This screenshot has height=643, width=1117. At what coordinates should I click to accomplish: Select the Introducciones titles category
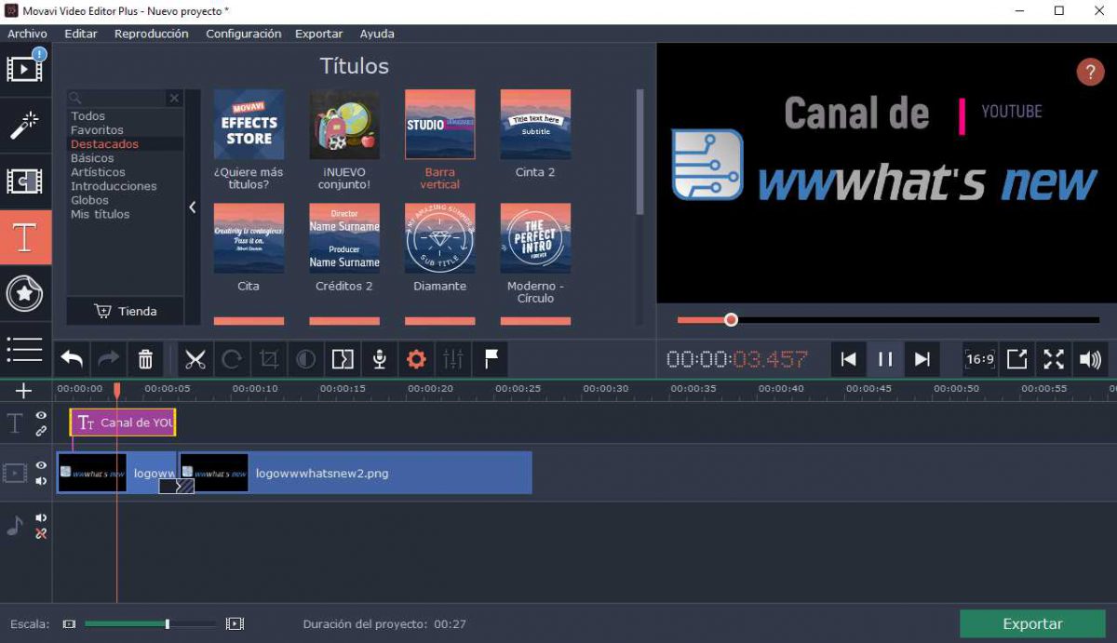click(114, 186)
